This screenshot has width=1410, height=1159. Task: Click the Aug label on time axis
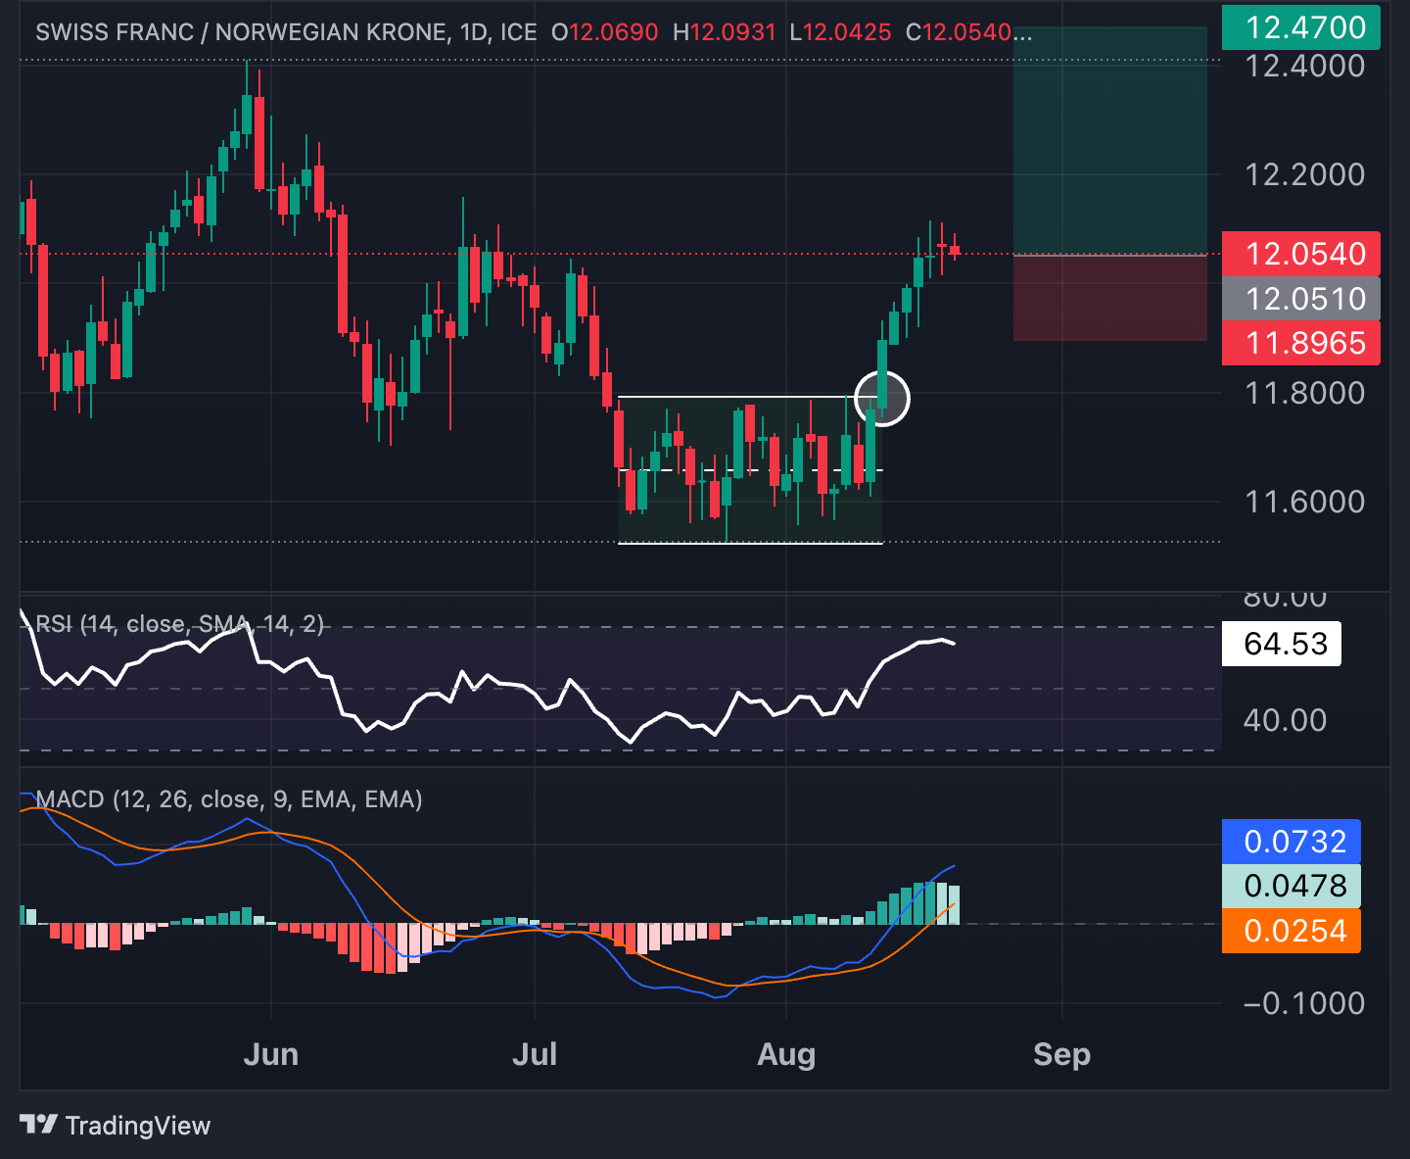tap(786, 1055)
